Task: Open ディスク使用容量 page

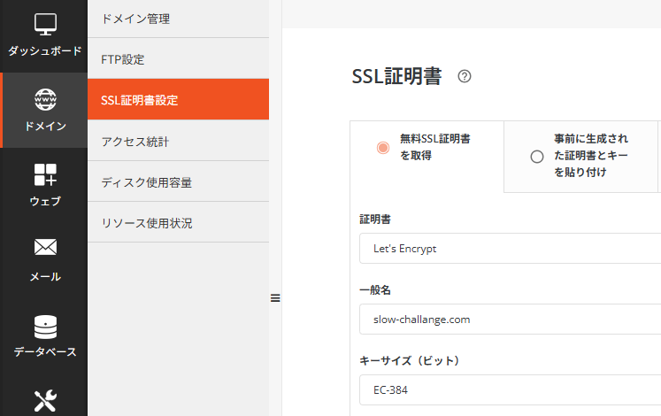Action: [x=178, y=182]
